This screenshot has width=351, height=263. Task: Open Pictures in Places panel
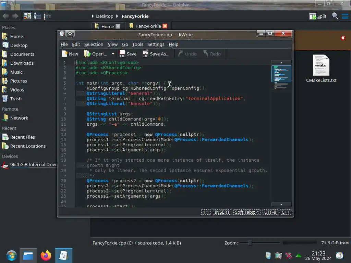19,81
